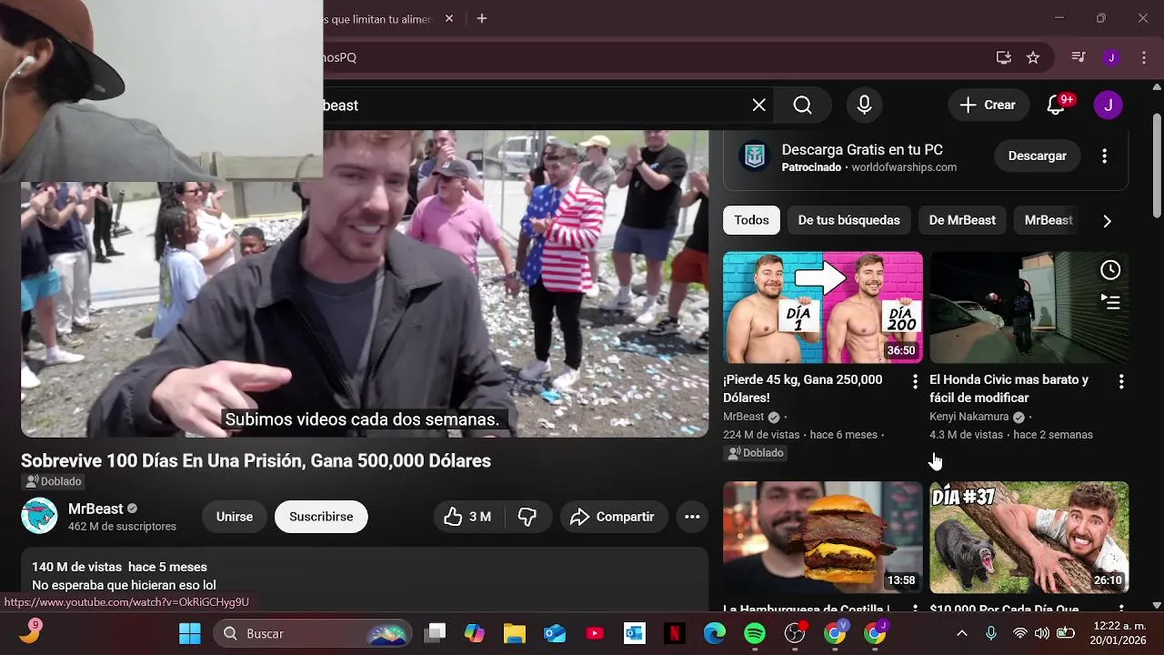Image resolution: width=1164 pixels, height=655 pixels.
Task: Click the magnifier search button
Action: 803,106
